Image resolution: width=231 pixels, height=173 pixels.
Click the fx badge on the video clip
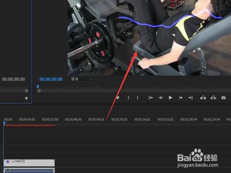click(x=8, y=161)
